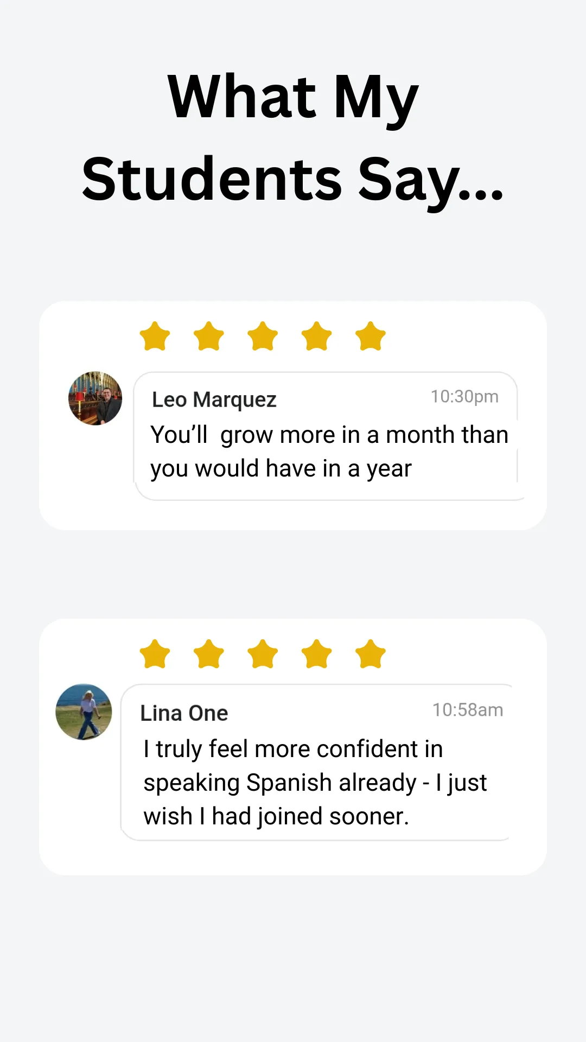This screenshot has width=586, height=1042.
Task: Click the first star in Lina One's rating
Action: (155, 653)
